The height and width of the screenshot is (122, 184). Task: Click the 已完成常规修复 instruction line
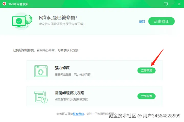tap(46, 50)
